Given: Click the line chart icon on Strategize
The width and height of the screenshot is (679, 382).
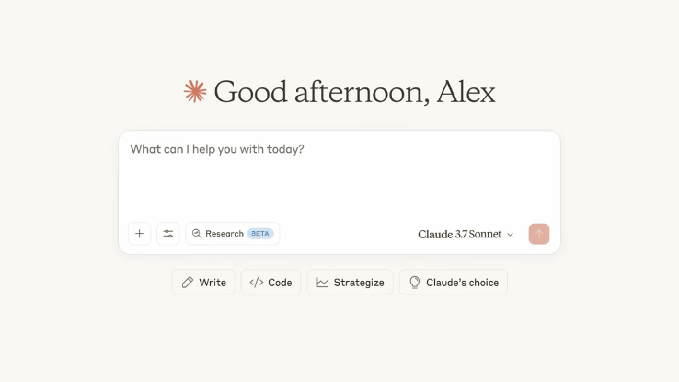Looking at the screenshot, I should (x=322, y=283).
